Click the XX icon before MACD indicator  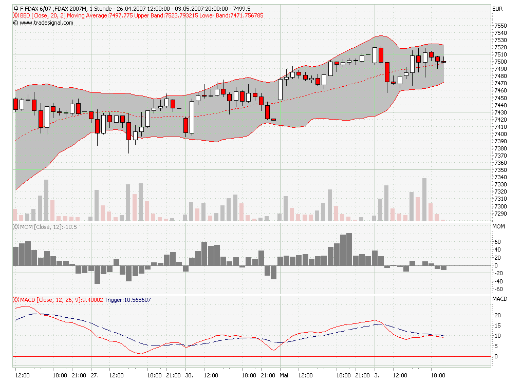coord(16,300)
